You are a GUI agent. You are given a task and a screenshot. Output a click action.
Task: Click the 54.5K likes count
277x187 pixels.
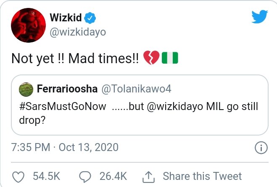tap(46, 176)
